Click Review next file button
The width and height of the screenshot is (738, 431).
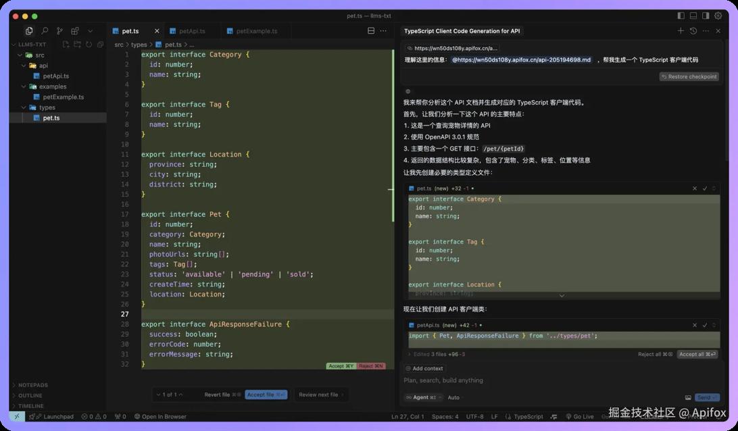pyautogui.click(x=321, y=395)
